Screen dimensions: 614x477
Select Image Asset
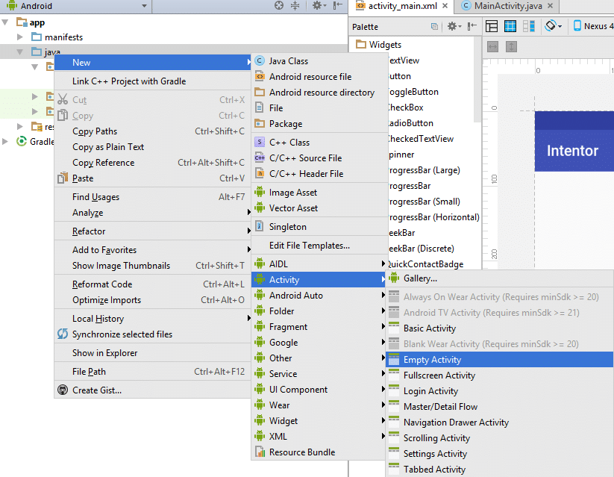click(x=319, y=193)
